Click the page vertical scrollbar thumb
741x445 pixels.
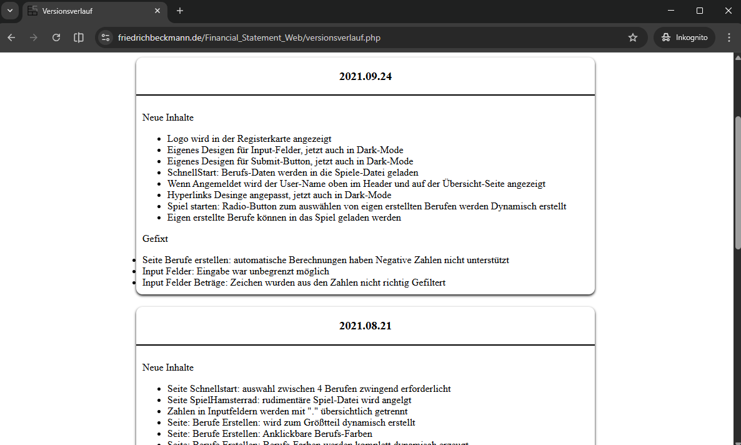click(738, 182)
